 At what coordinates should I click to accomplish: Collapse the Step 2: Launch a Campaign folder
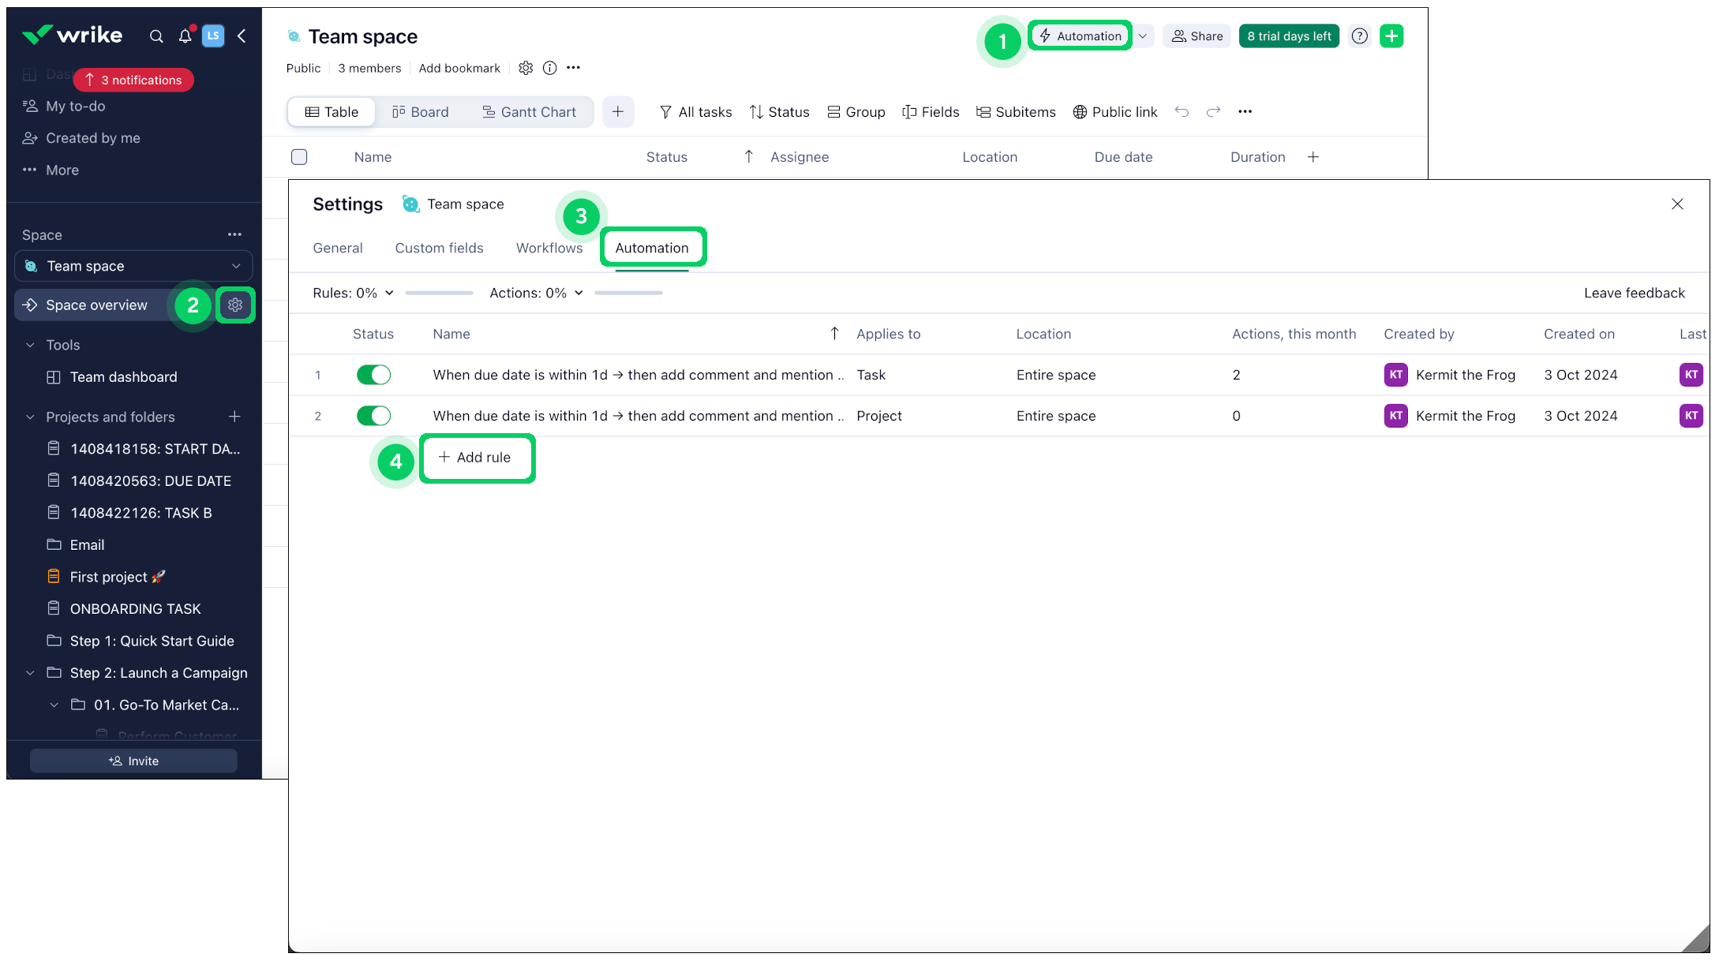point(30,673)
